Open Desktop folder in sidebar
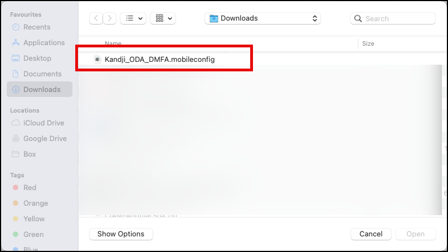This screenshot has width=448, height=252. 37,58
